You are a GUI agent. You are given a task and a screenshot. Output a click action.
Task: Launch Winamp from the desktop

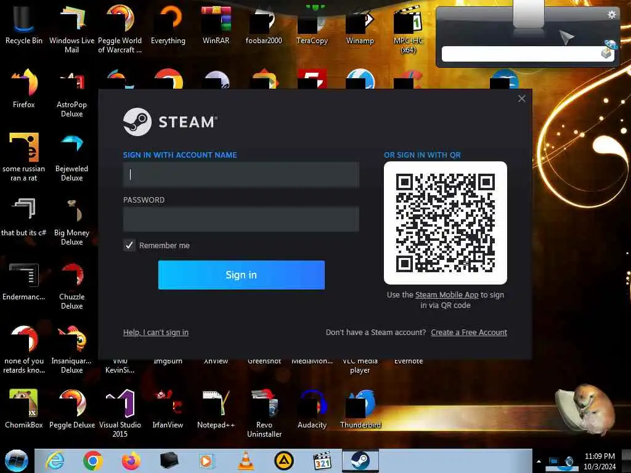point(360,24)
